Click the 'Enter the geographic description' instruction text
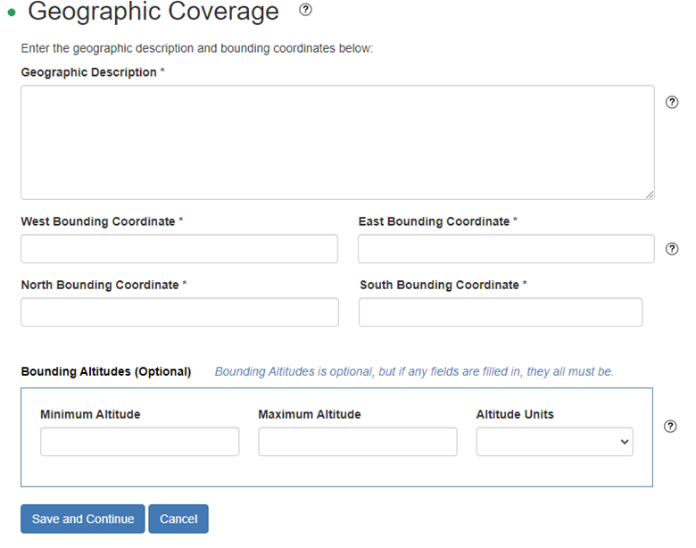Image resolution: width=696 pixels, height=548 pixels. click(197, 48)
